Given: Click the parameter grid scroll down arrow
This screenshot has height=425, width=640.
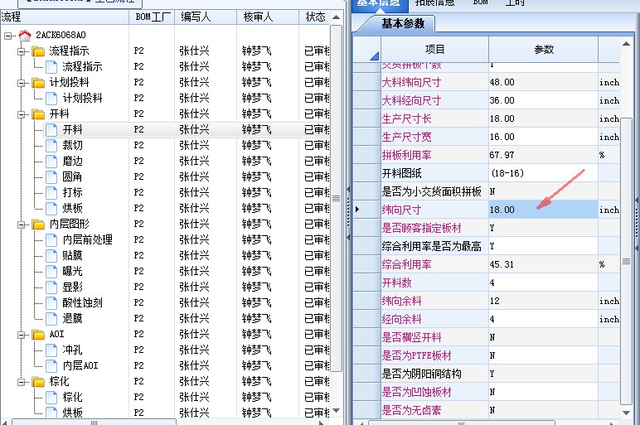Looking at the screenshot, I should coord(626,413).
